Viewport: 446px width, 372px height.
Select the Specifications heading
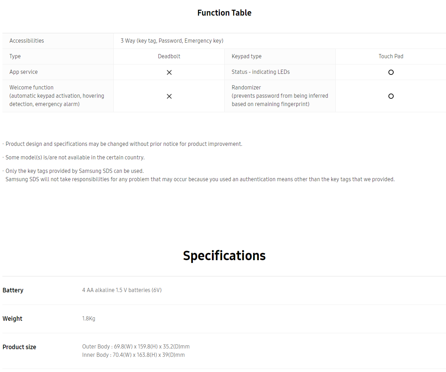pyautogui.click(x=224, y=256)
